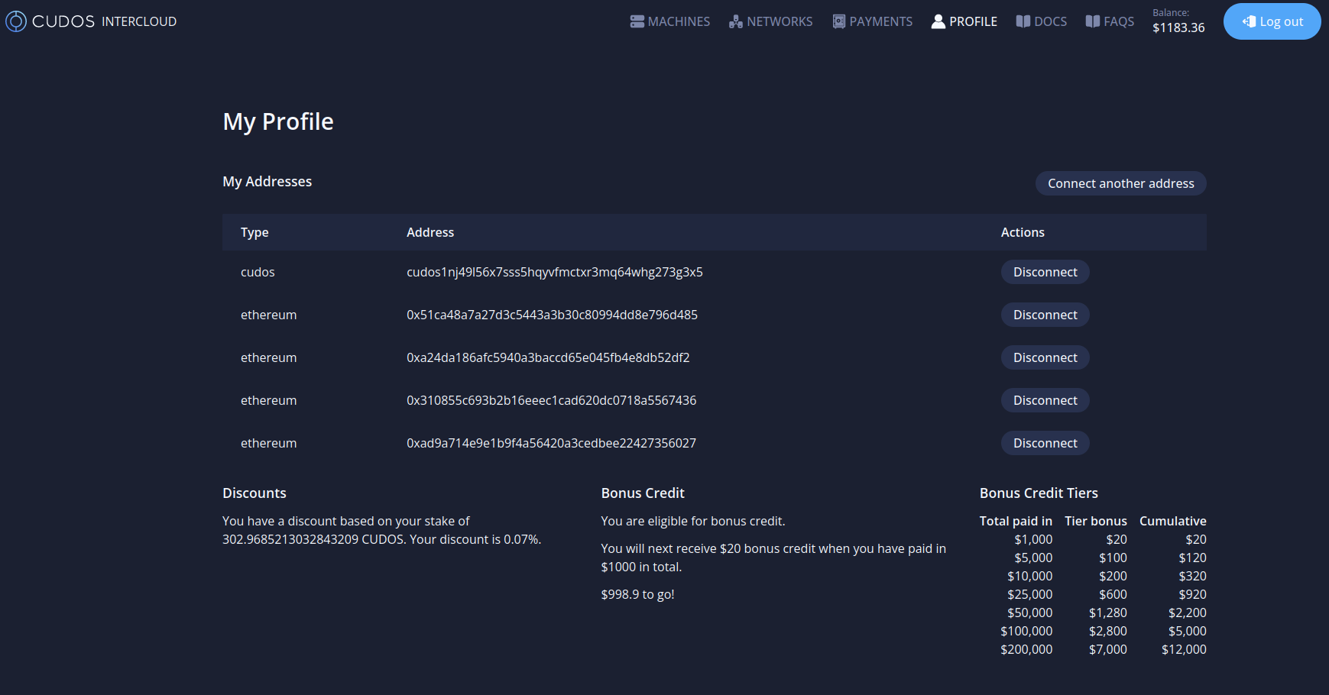The width and height of the screenshot is (1329, 695).
Task: Click Connect another address button
Action: click(1121, 183)
